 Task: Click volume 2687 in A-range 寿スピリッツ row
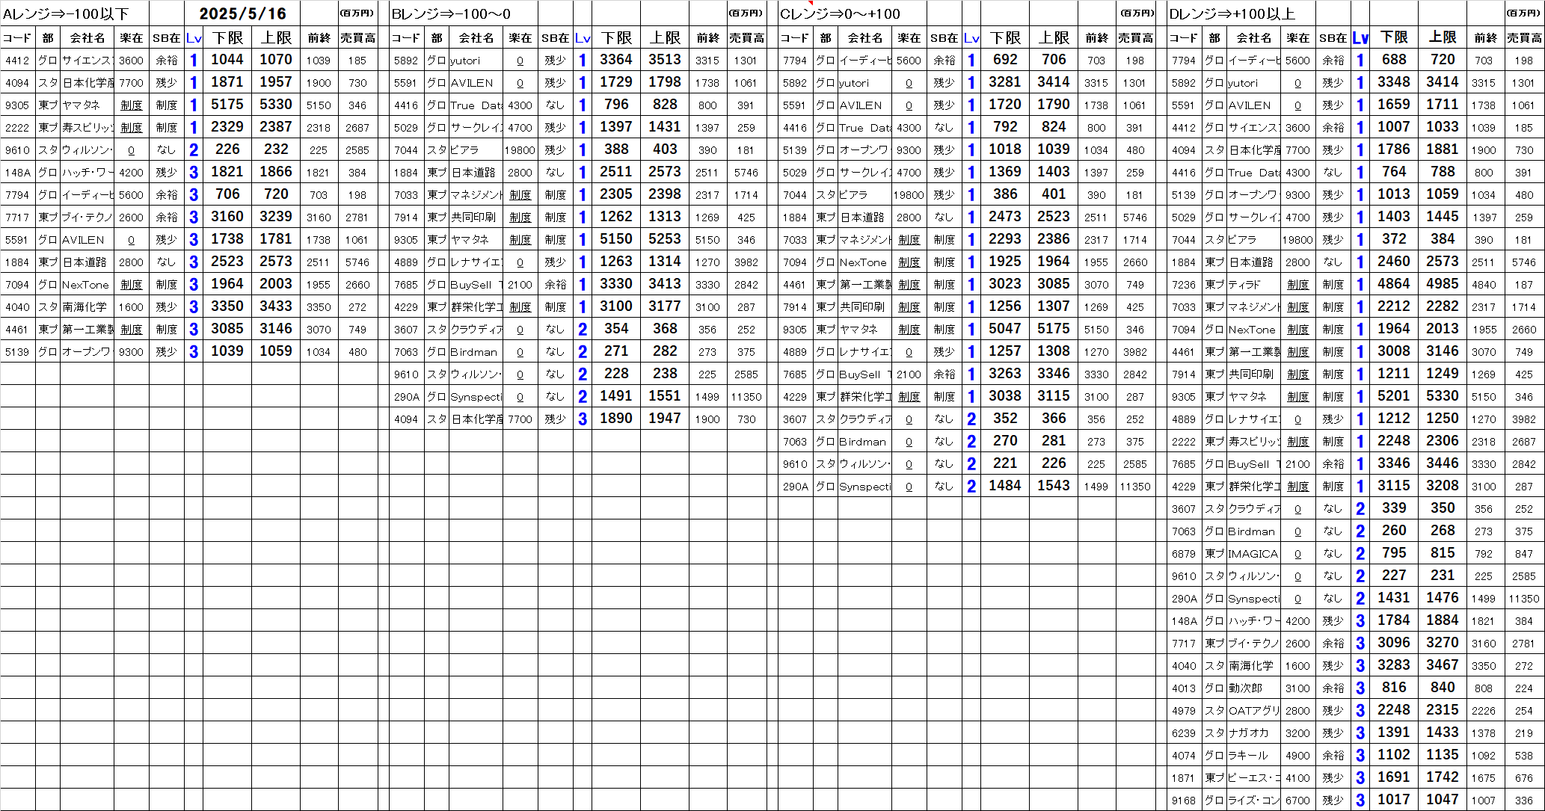coord(357,128)
